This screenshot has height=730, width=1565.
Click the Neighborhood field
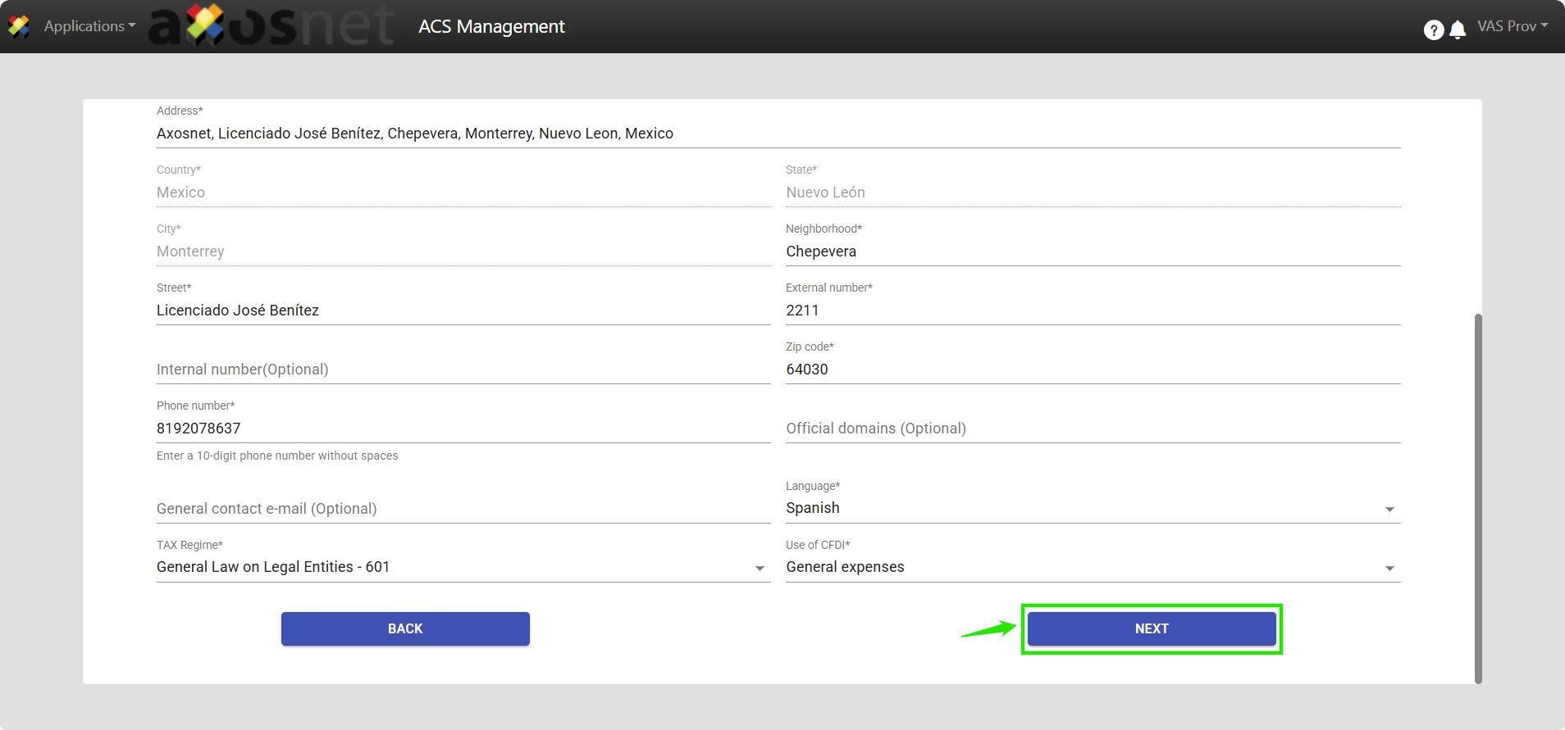click(x=1092, y=252)
